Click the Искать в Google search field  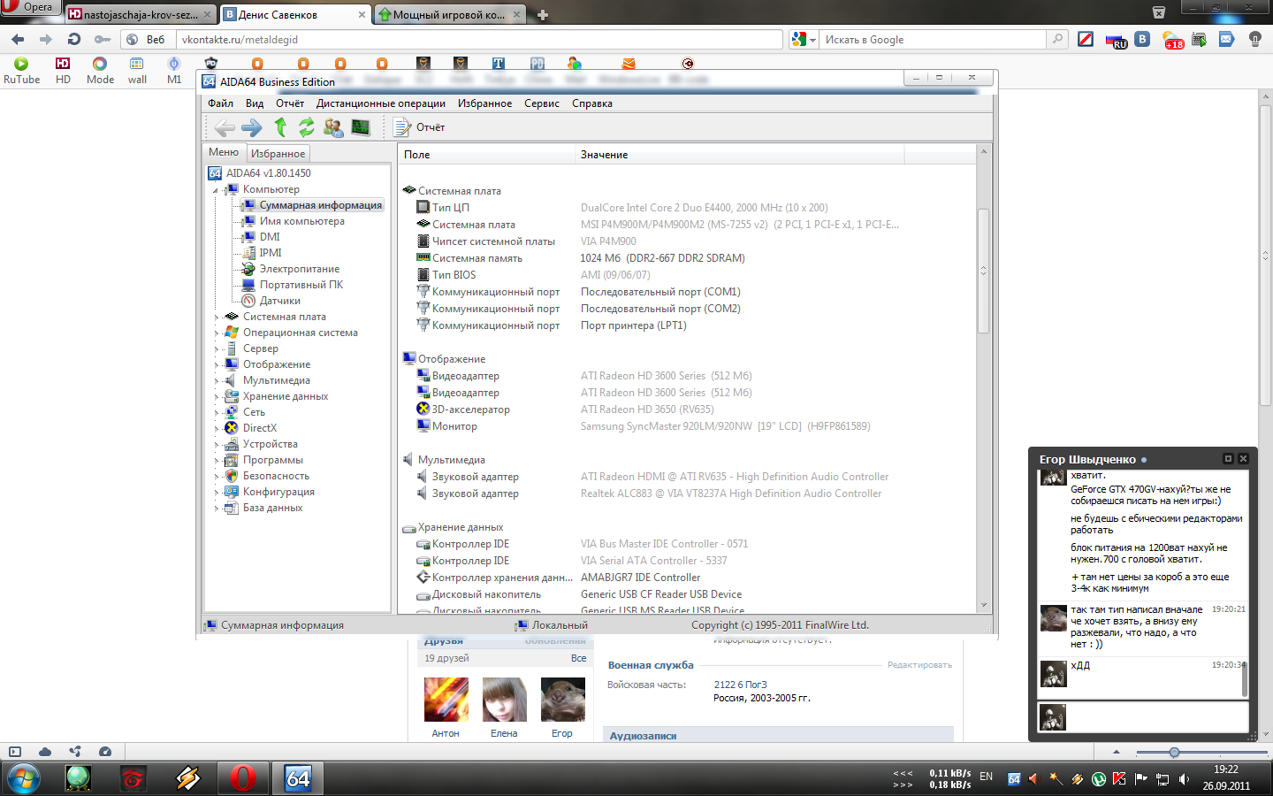[934, 40]
